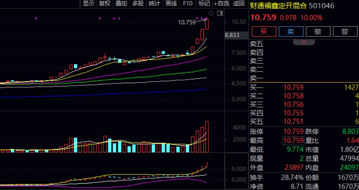Click the blue 卖 sell button
Viewport: 359px width, 190px height.
291,31
